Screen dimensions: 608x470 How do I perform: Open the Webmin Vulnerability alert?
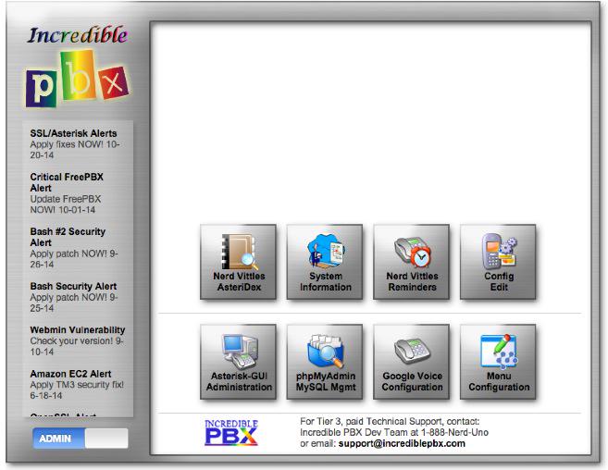pos(78,330)
